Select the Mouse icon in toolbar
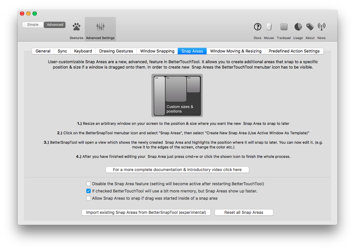 269,27
